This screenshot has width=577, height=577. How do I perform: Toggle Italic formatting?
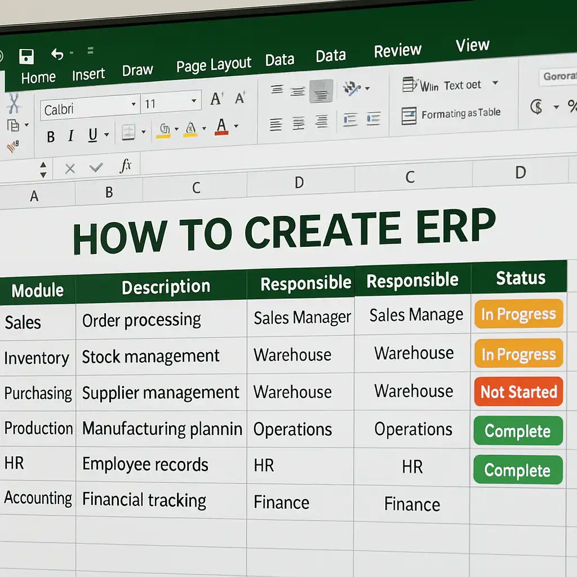coord(71,136)
